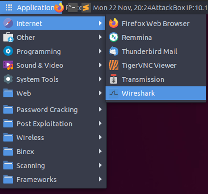Launch Firefox from the top panel

(x=59, y=8)
